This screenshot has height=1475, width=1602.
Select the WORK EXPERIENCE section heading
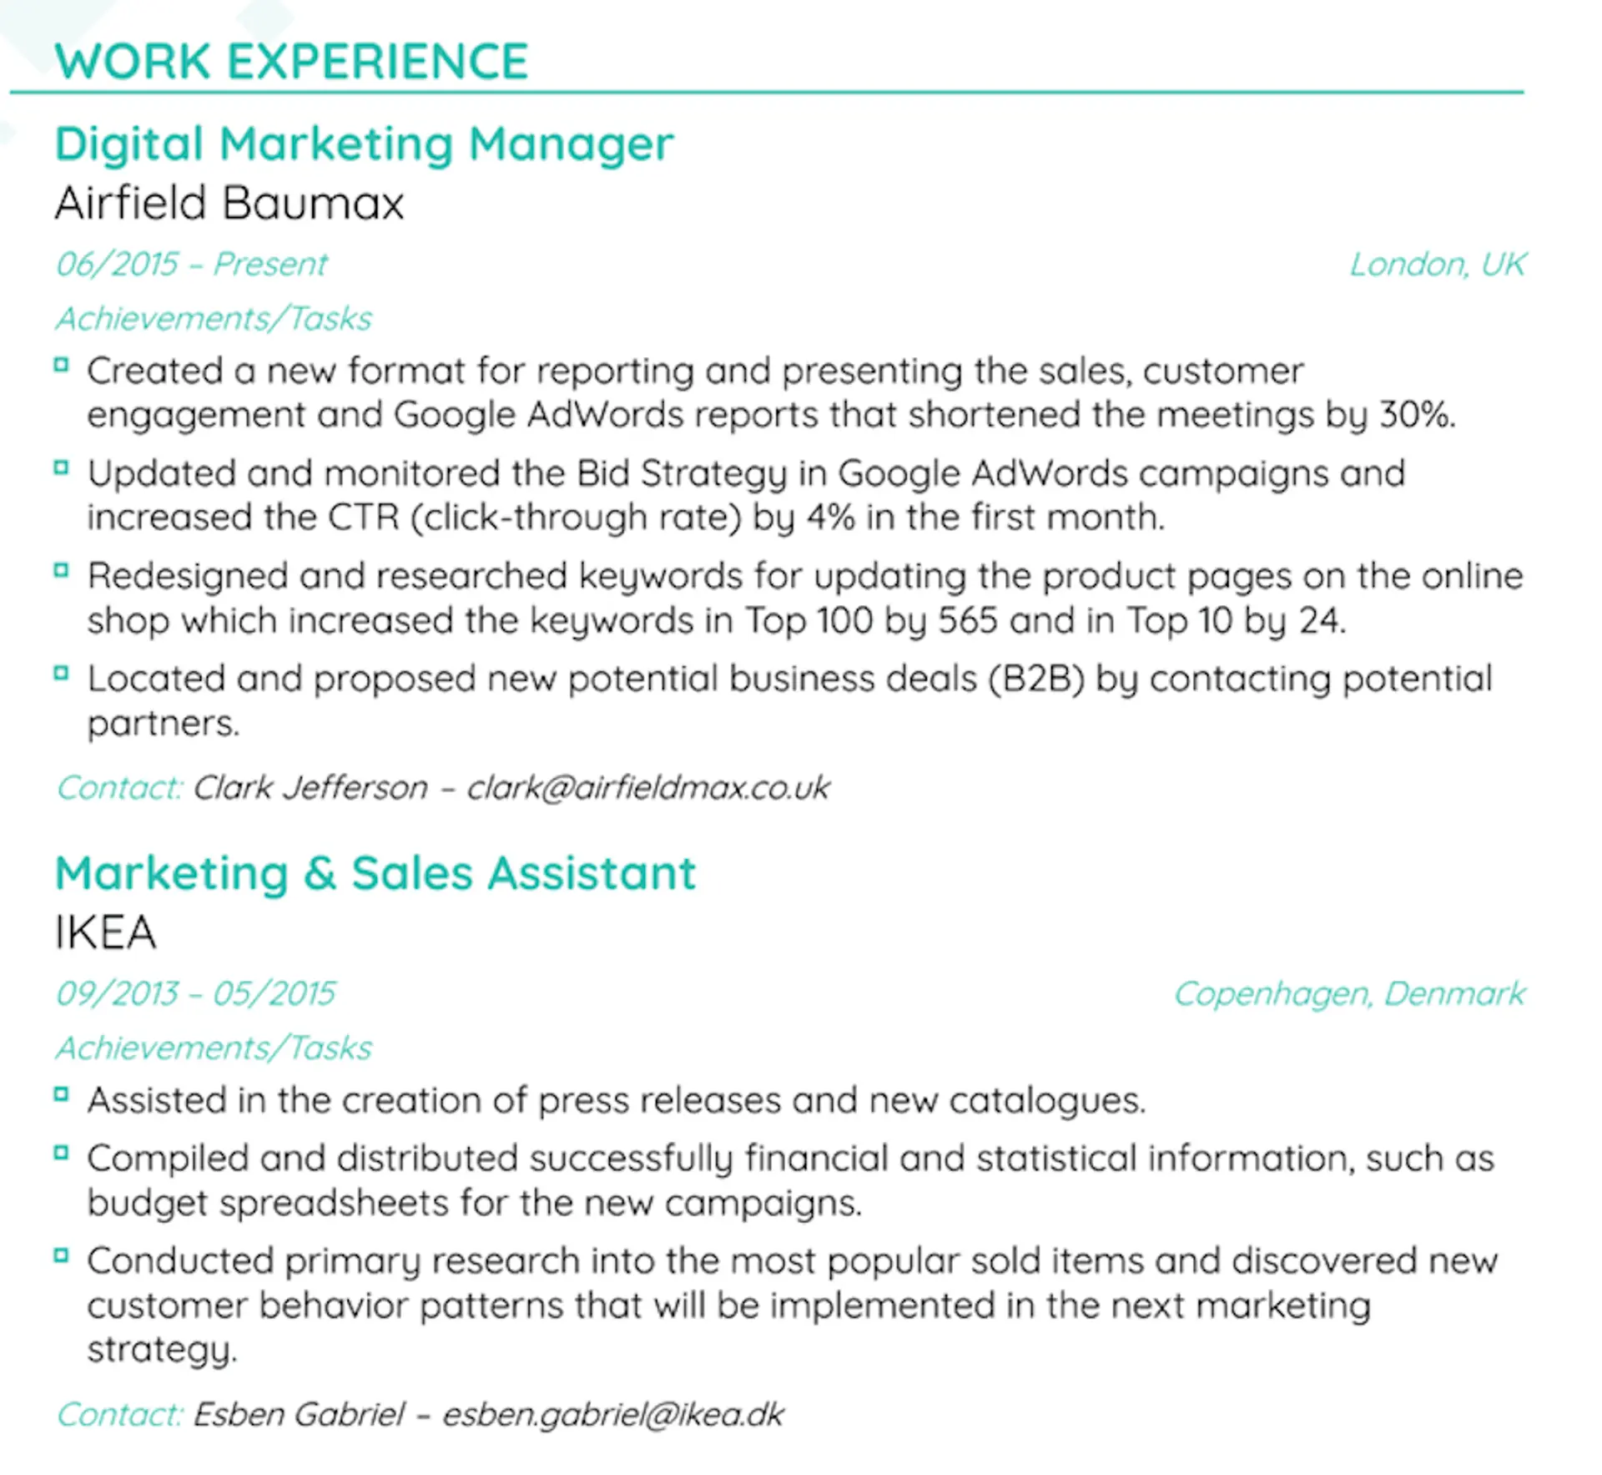click(x=291, y=61)
